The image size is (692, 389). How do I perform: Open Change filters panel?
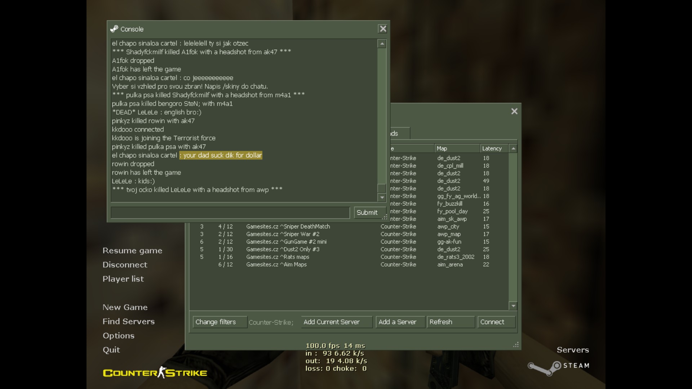tap(220, 322)
